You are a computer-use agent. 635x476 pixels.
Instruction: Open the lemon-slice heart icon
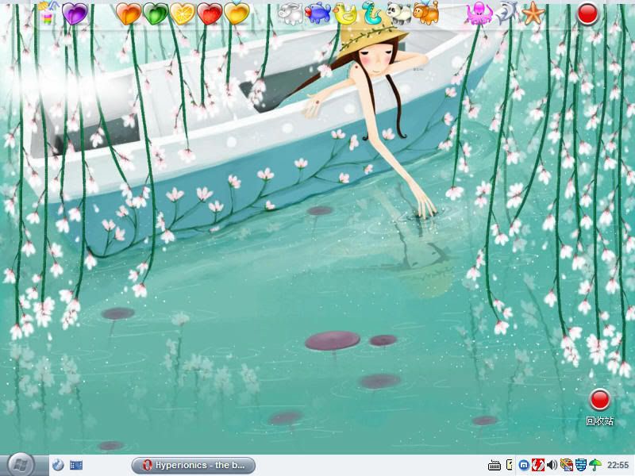[x=183, y=13]
